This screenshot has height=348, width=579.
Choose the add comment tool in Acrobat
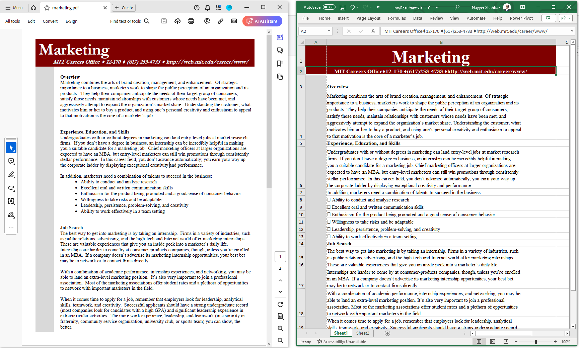click(x=11, y=161)
